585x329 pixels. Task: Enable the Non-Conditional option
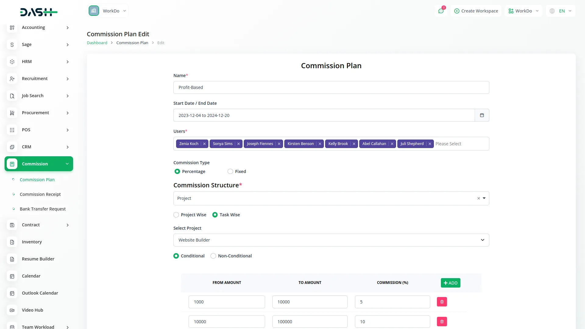(x=213, y=256)
